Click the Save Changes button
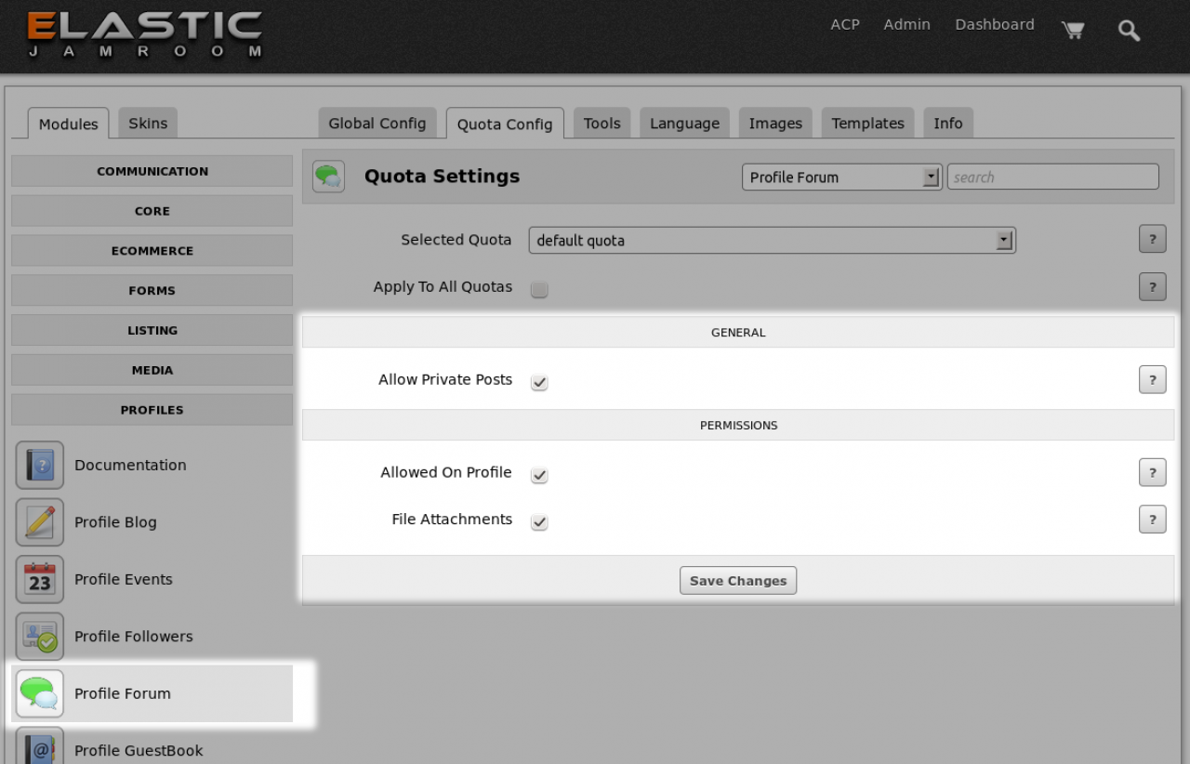The height and width of the screenshot is (764, 1190). (738, 580)
